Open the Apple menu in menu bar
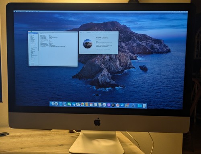The height and width of the screenshot is (154, 201). click(x=15, y=11)
